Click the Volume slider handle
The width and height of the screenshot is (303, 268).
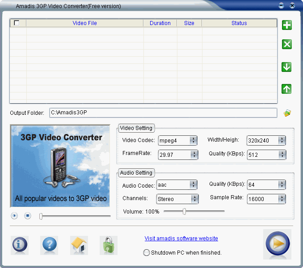[184, 212]
